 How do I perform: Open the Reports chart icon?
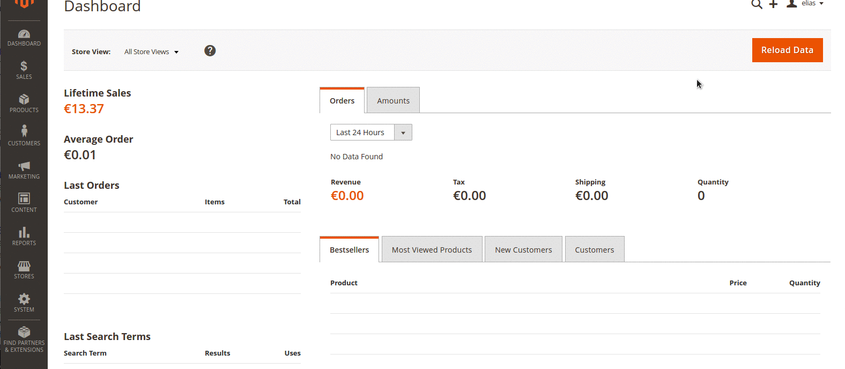(x=24, y=232)
